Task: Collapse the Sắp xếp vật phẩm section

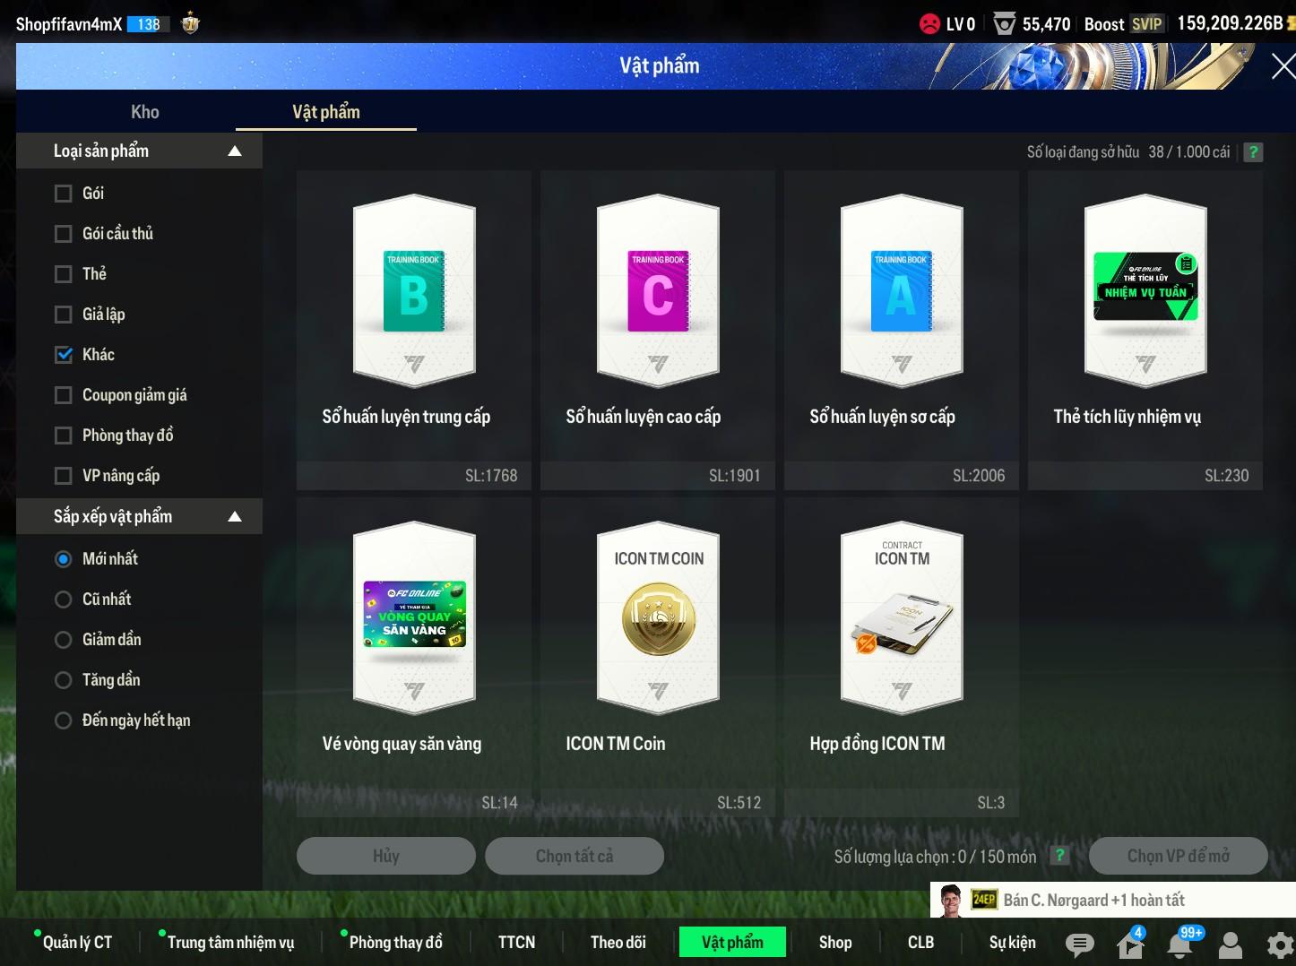Action: point(235,517)
